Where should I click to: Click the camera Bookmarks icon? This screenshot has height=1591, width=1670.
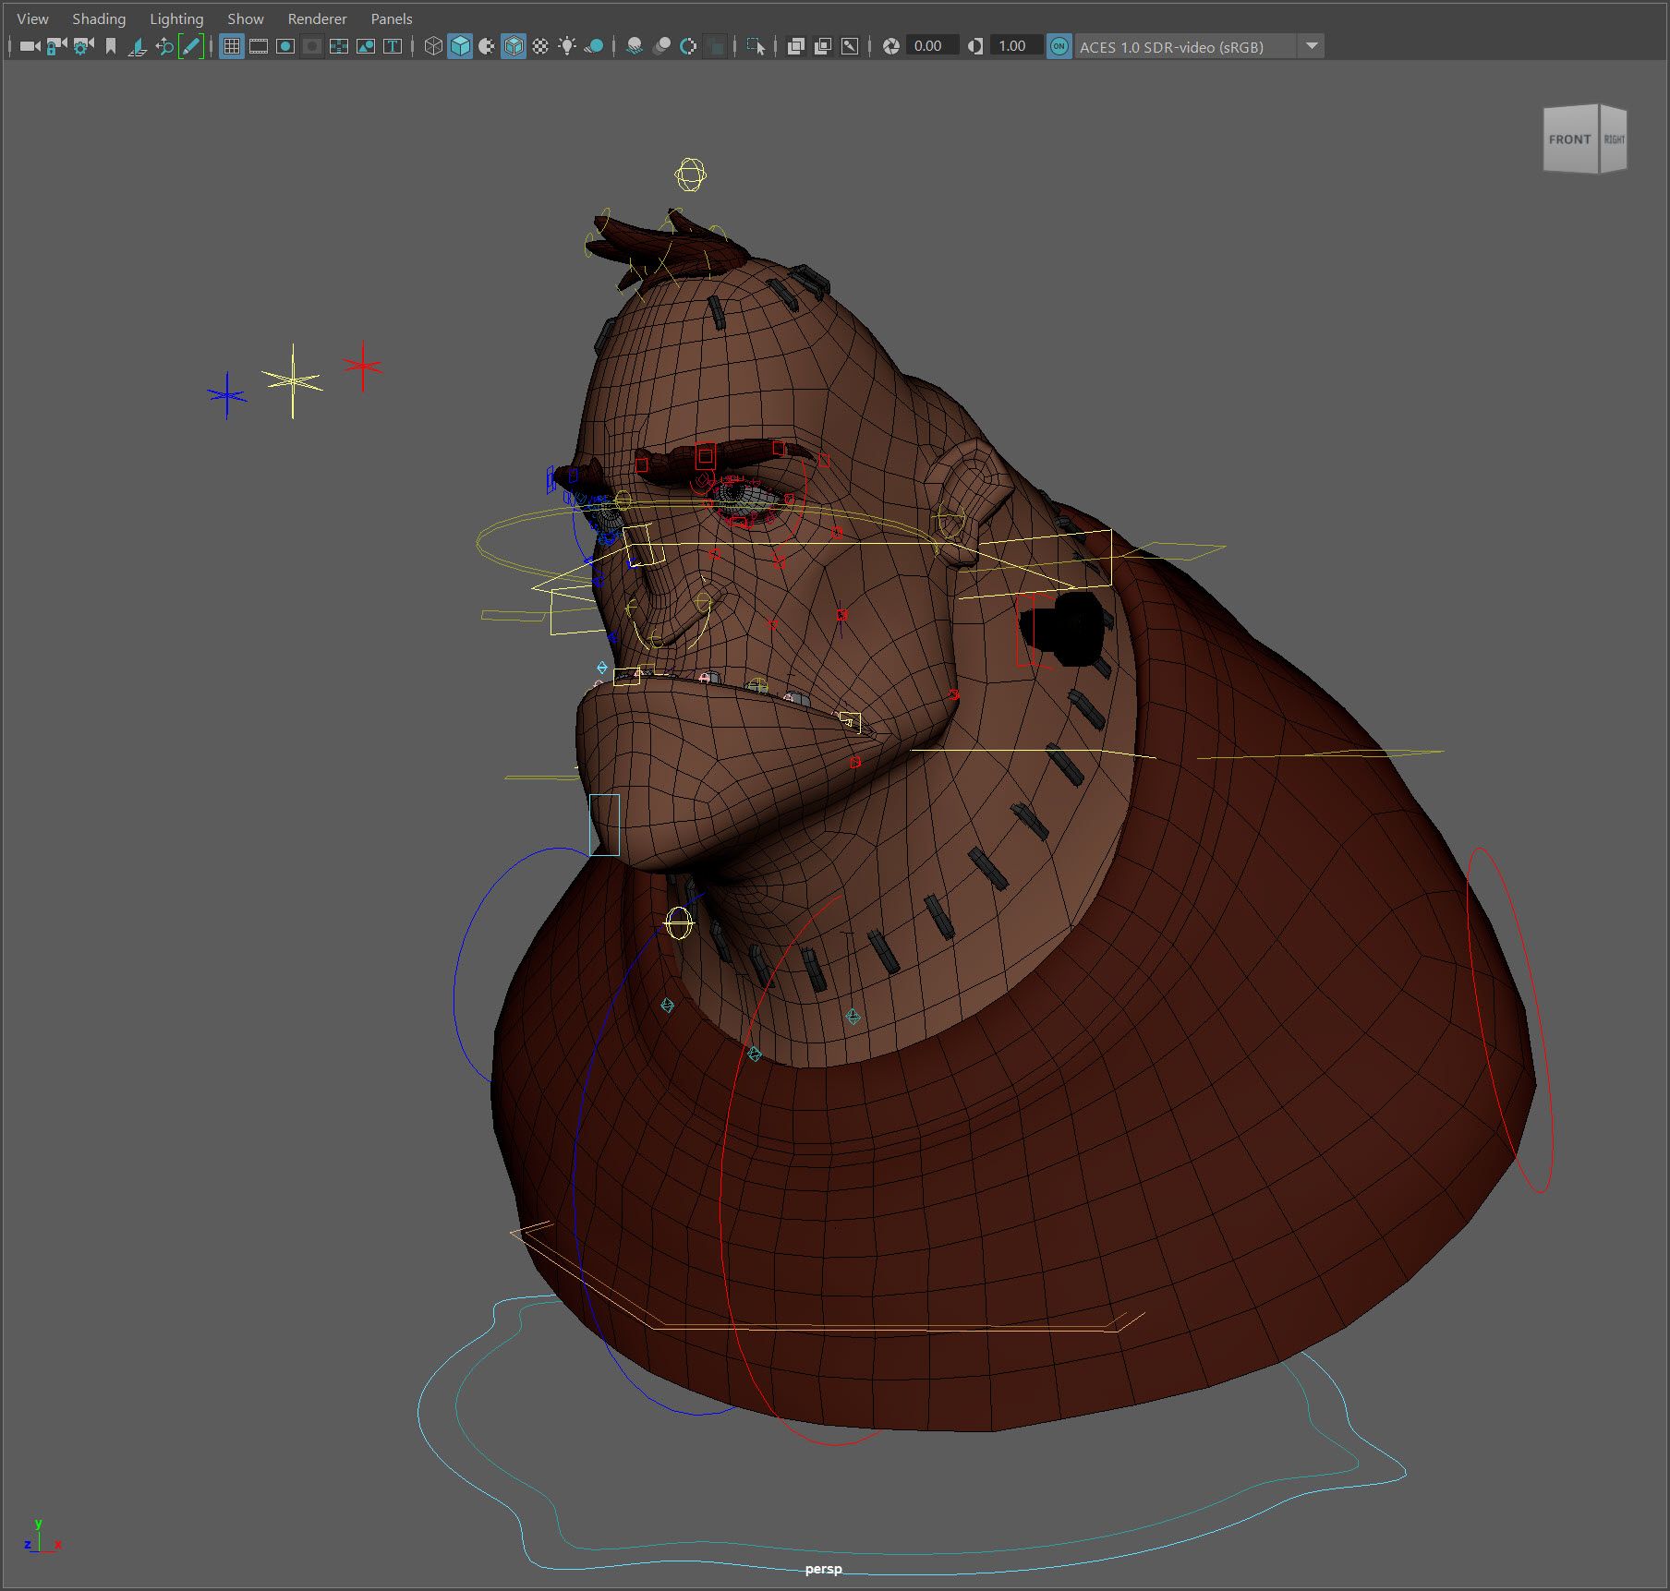pos(111,46)
